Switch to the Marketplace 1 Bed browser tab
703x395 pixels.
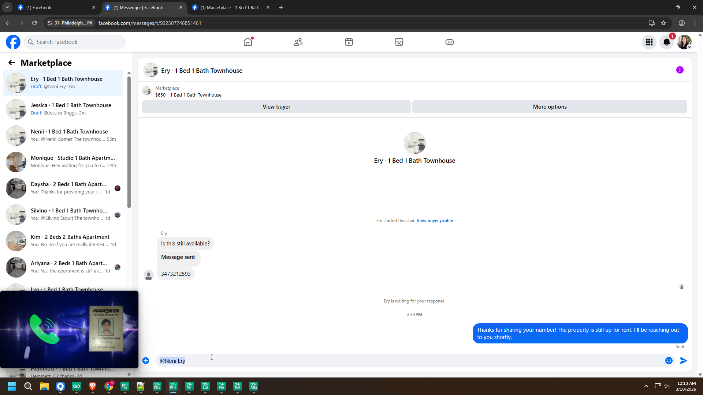click(x=230, y=7)
